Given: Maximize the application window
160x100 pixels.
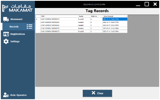Looking at the screenshot, I should [x=147, y=4].
